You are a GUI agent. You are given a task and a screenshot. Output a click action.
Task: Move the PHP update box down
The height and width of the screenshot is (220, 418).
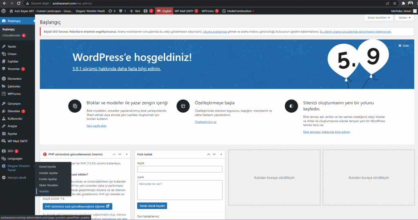click(x=120, y=154)
